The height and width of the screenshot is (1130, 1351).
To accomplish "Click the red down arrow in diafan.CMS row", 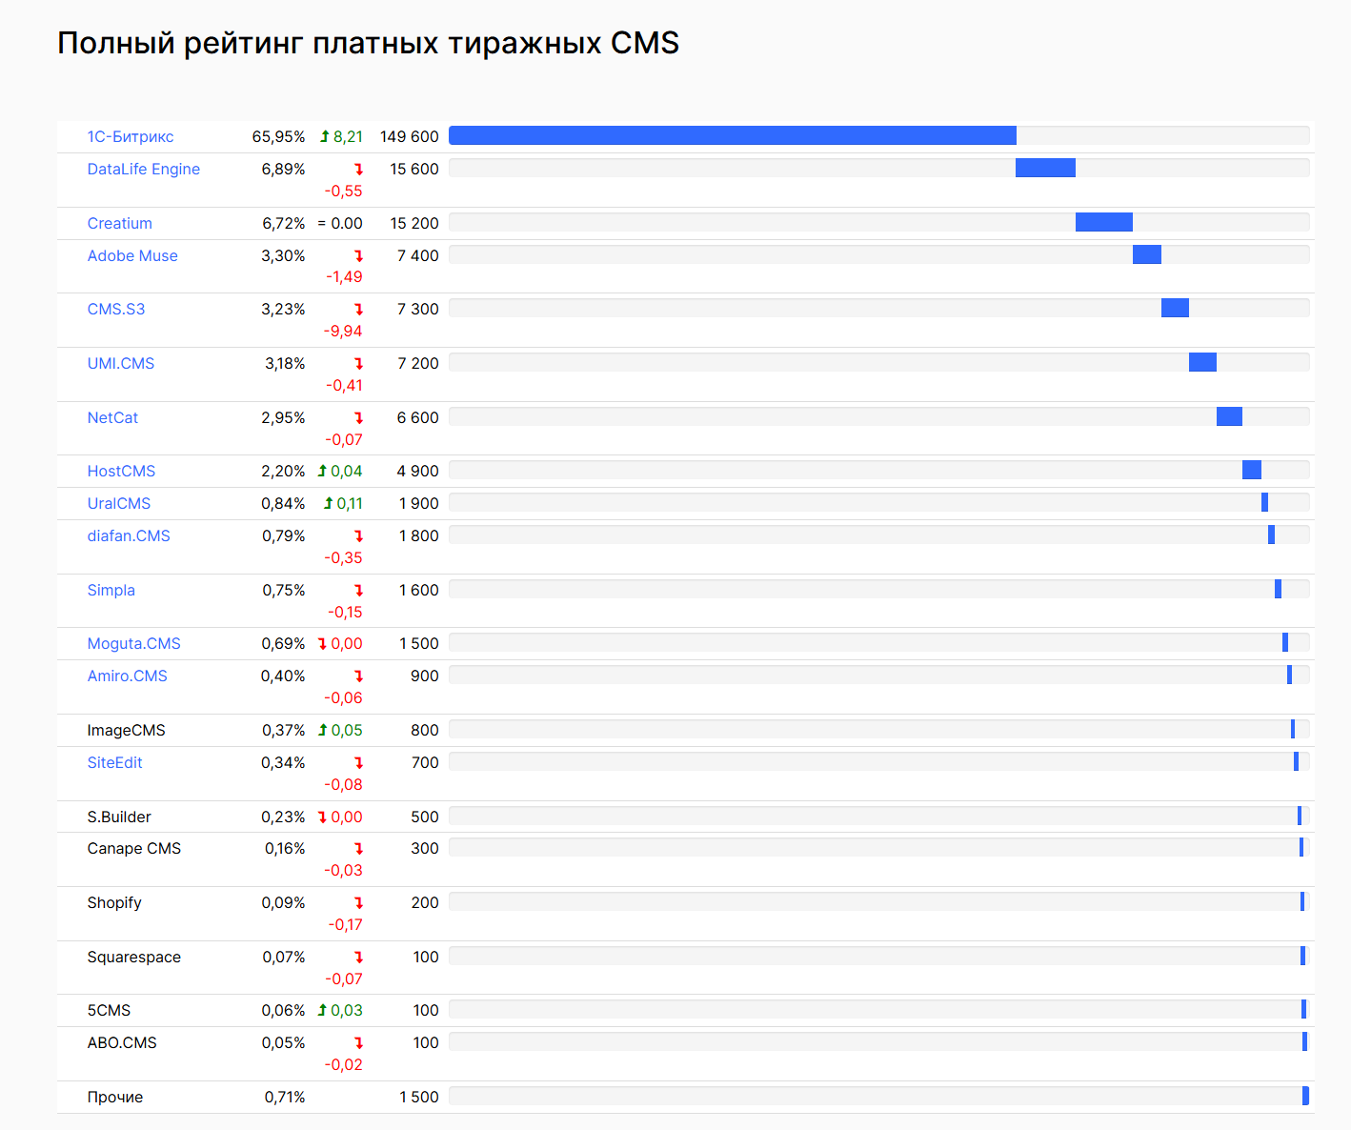I will click(358, 536).
